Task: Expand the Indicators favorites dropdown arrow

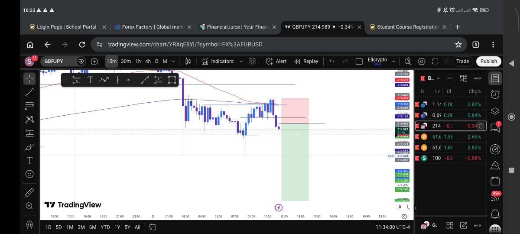Action: 240,62
